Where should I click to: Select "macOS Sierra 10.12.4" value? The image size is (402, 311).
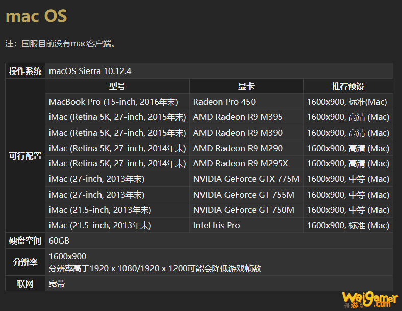point(90,71)
